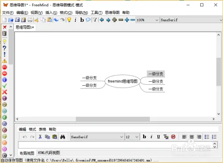The image size is (223, 163).
Task: Click note field spinner arrows
Action: [215, 145]
